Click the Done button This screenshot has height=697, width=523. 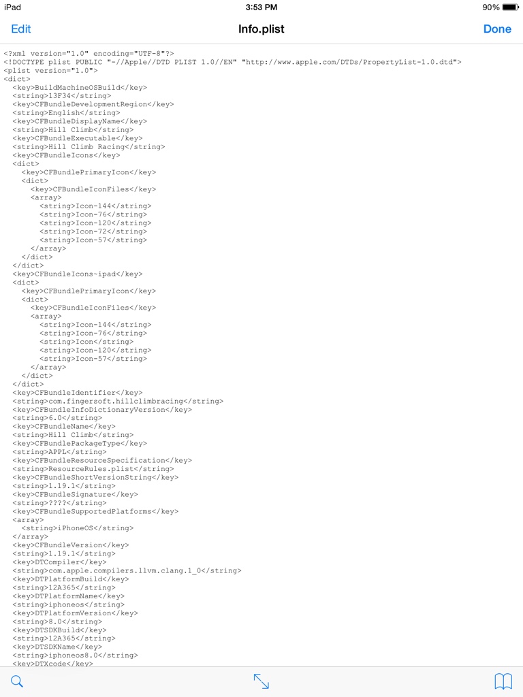(497, 29)
